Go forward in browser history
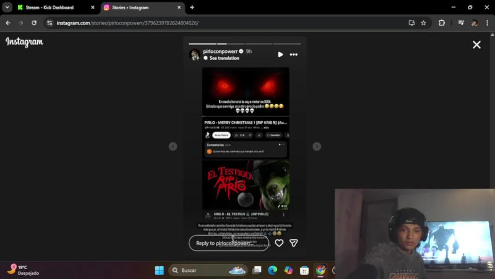The width and height of the screenshot is (495, 279). coord(21,23)
